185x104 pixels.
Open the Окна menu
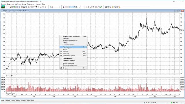pos(43,4)
